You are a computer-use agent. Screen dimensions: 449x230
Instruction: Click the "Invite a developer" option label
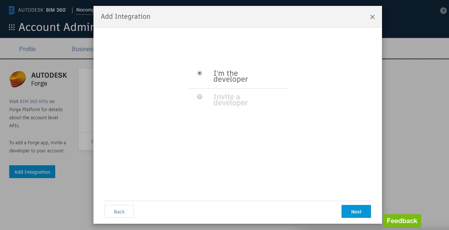pyautogui.click(x=231, y=100)
